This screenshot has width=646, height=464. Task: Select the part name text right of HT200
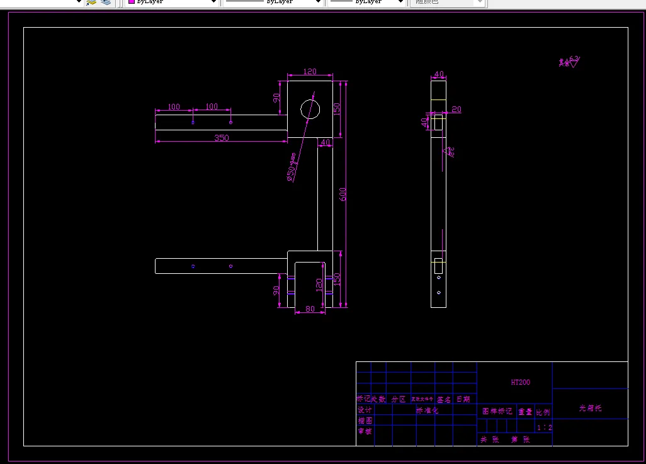(x=590, y=408)
